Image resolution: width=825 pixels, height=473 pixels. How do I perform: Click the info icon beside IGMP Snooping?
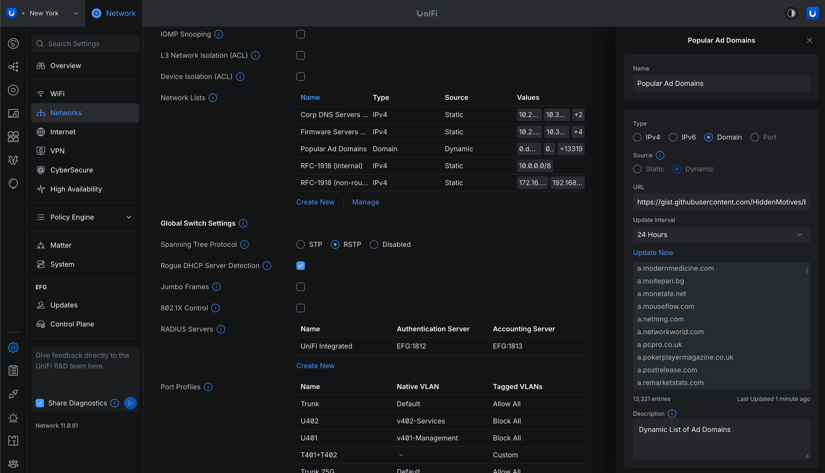219,34
